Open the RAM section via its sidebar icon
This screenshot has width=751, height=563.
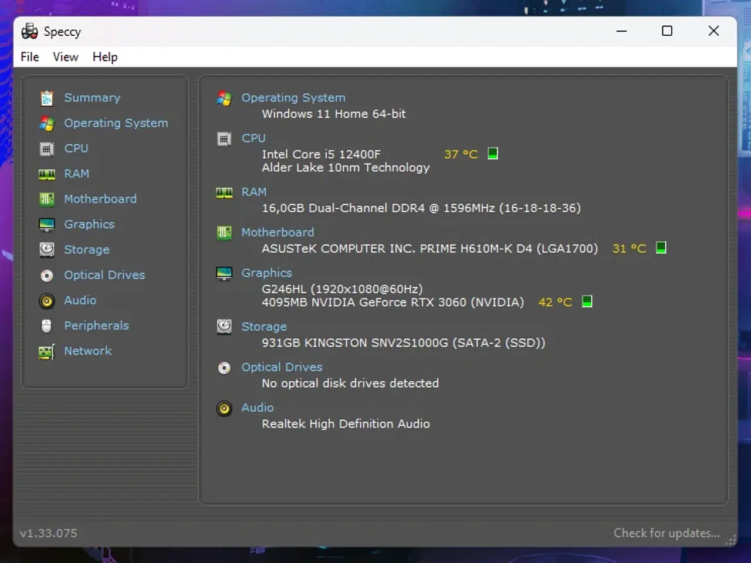click(x=47, y=174)
